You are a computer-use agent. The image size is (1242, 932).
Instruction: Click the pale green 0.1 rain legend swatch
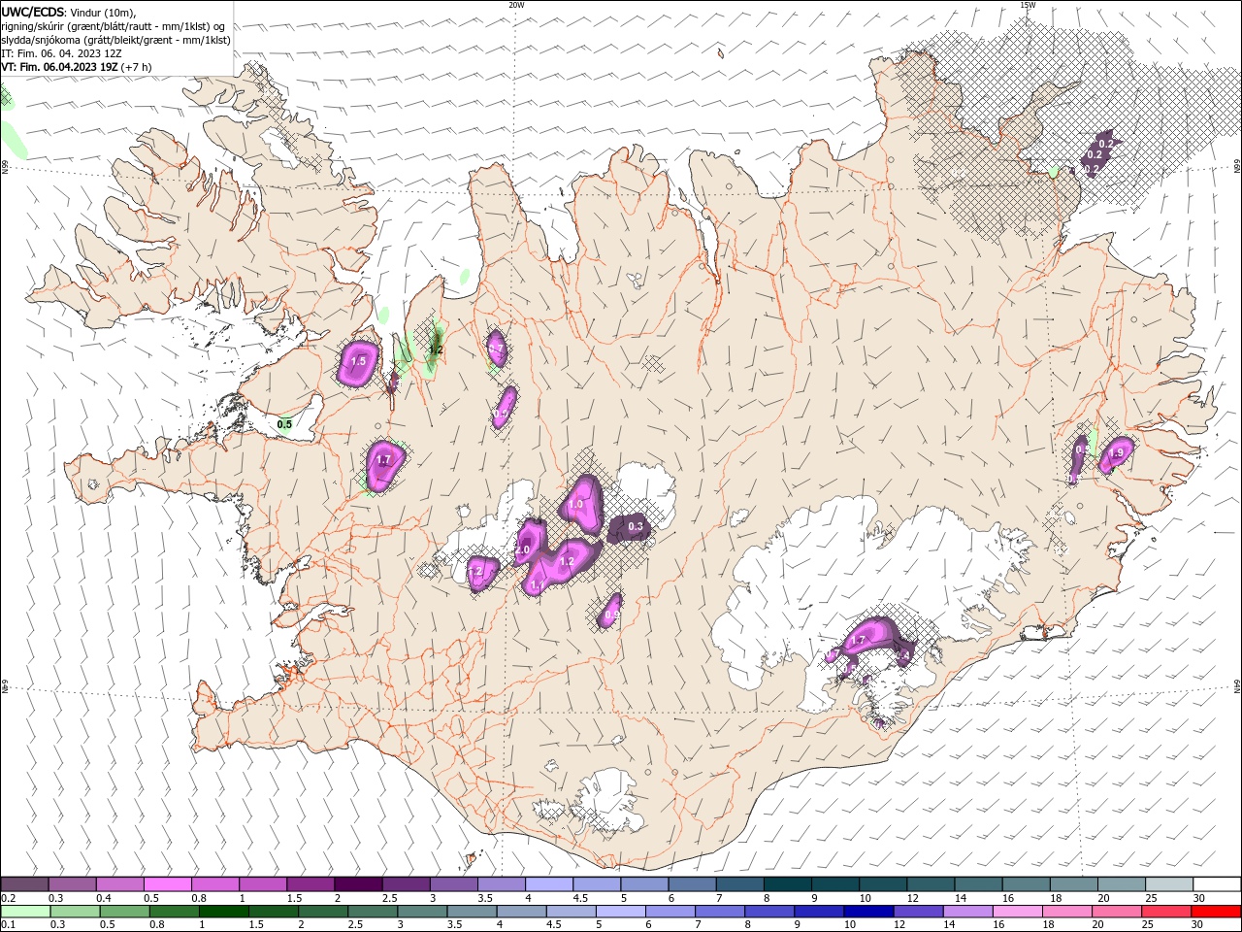(x=24, y=912)
